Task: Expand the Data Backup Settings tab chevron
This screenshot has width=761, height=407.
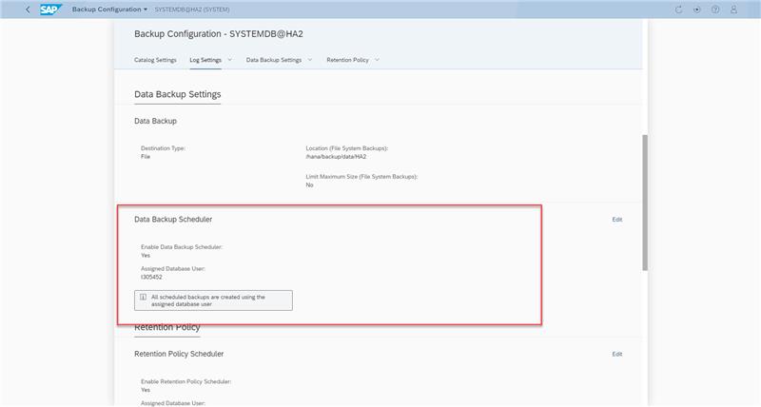Action: (310, 60)
